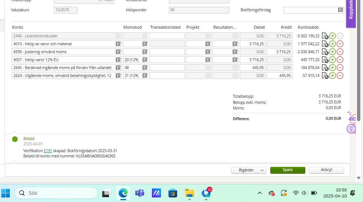Expand the Åtgärder dropdown
This screenshot has width=363, height=202.
click(x=248, y=170)
